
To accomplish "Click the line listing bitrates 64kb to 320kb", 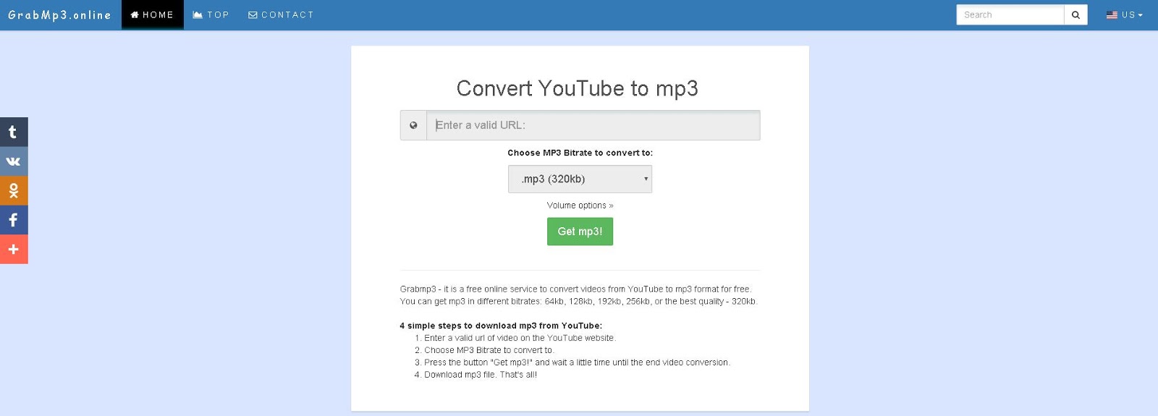I will point(579,301).
